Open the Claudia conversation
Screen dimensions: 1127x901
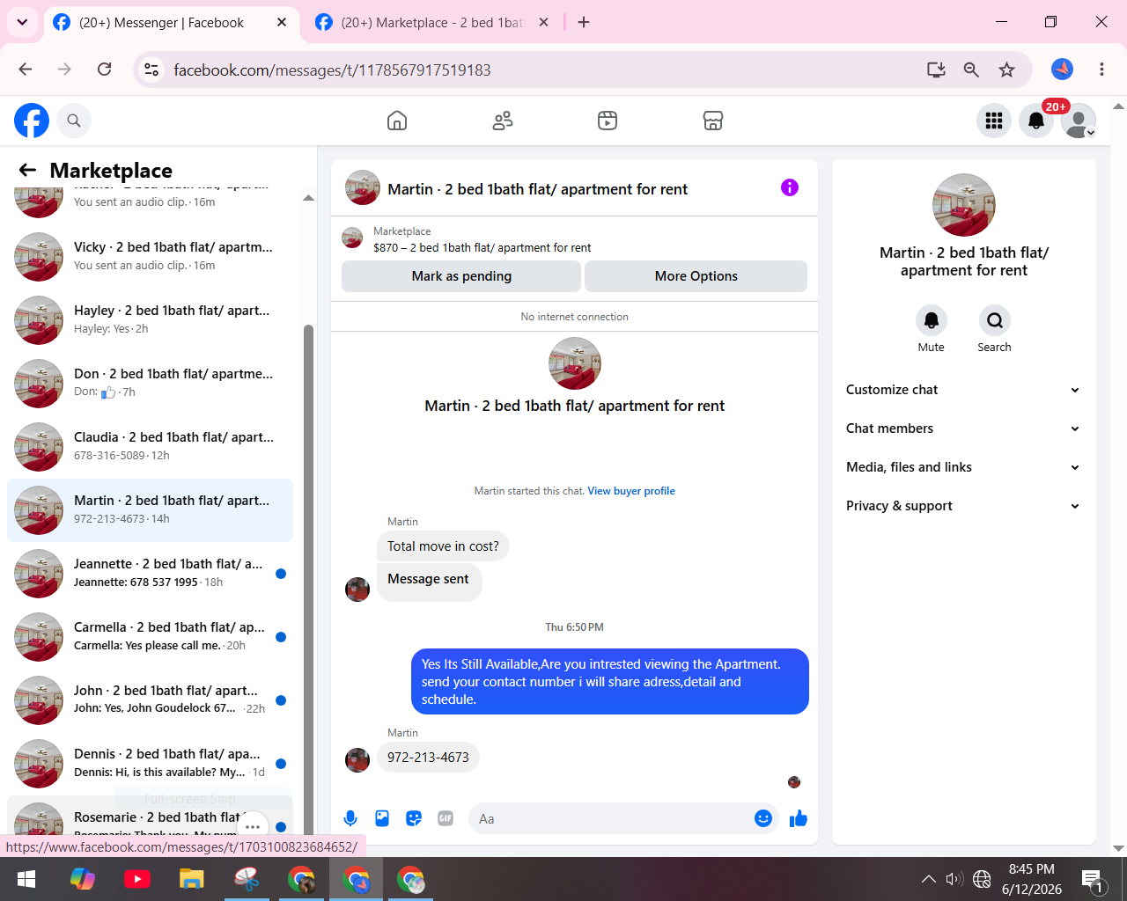[150, 447]
